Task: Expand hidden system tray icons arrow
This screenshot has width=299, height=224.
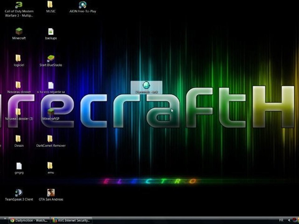Action: (289, 220)
